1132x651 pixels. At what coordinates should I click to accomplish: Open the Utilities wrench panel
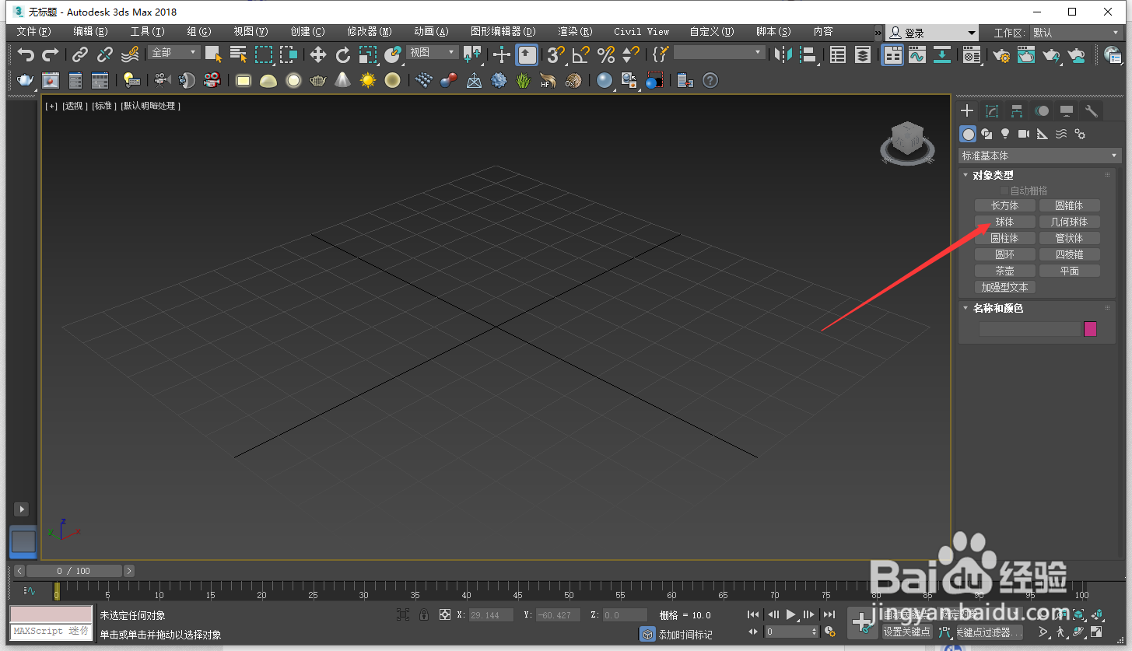pyautogui.click(x=1092, y=111)
